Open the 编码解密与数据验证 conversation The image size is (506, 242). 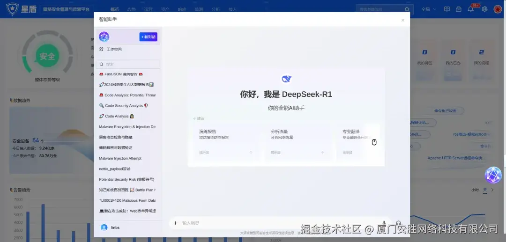[116, 147]
